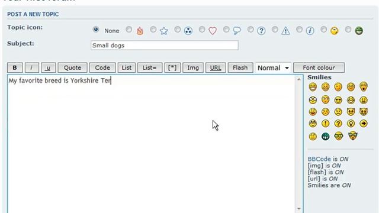Insert the rolling eyes smiley
This screenshot has width=379, height=213.
[x=313, y=124]
